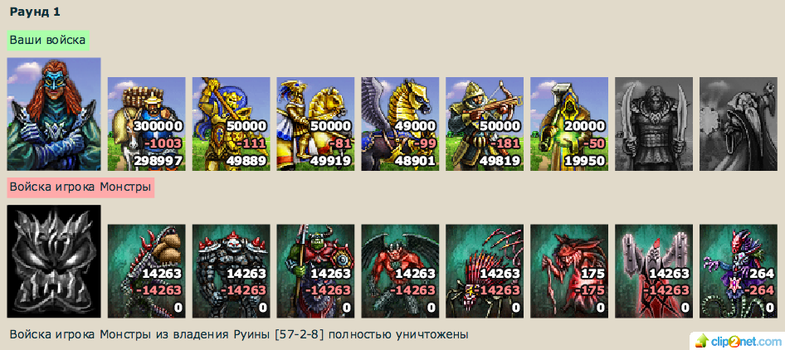Viewport: 785px width, 350px height.
Task: Click the clip2net.com watermark link
Action: point(737,341)
